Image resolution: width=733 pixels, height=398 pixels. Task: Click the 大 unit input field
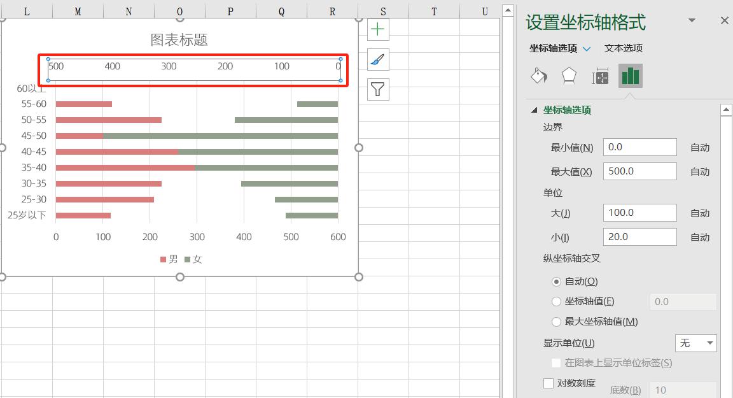pyautogui.click(x=639, y=213)
